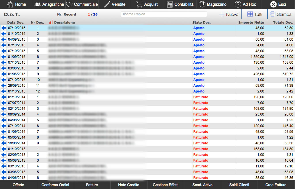Click the Home house icon
This screenshot has height=189, width=295.
point(10,4)
